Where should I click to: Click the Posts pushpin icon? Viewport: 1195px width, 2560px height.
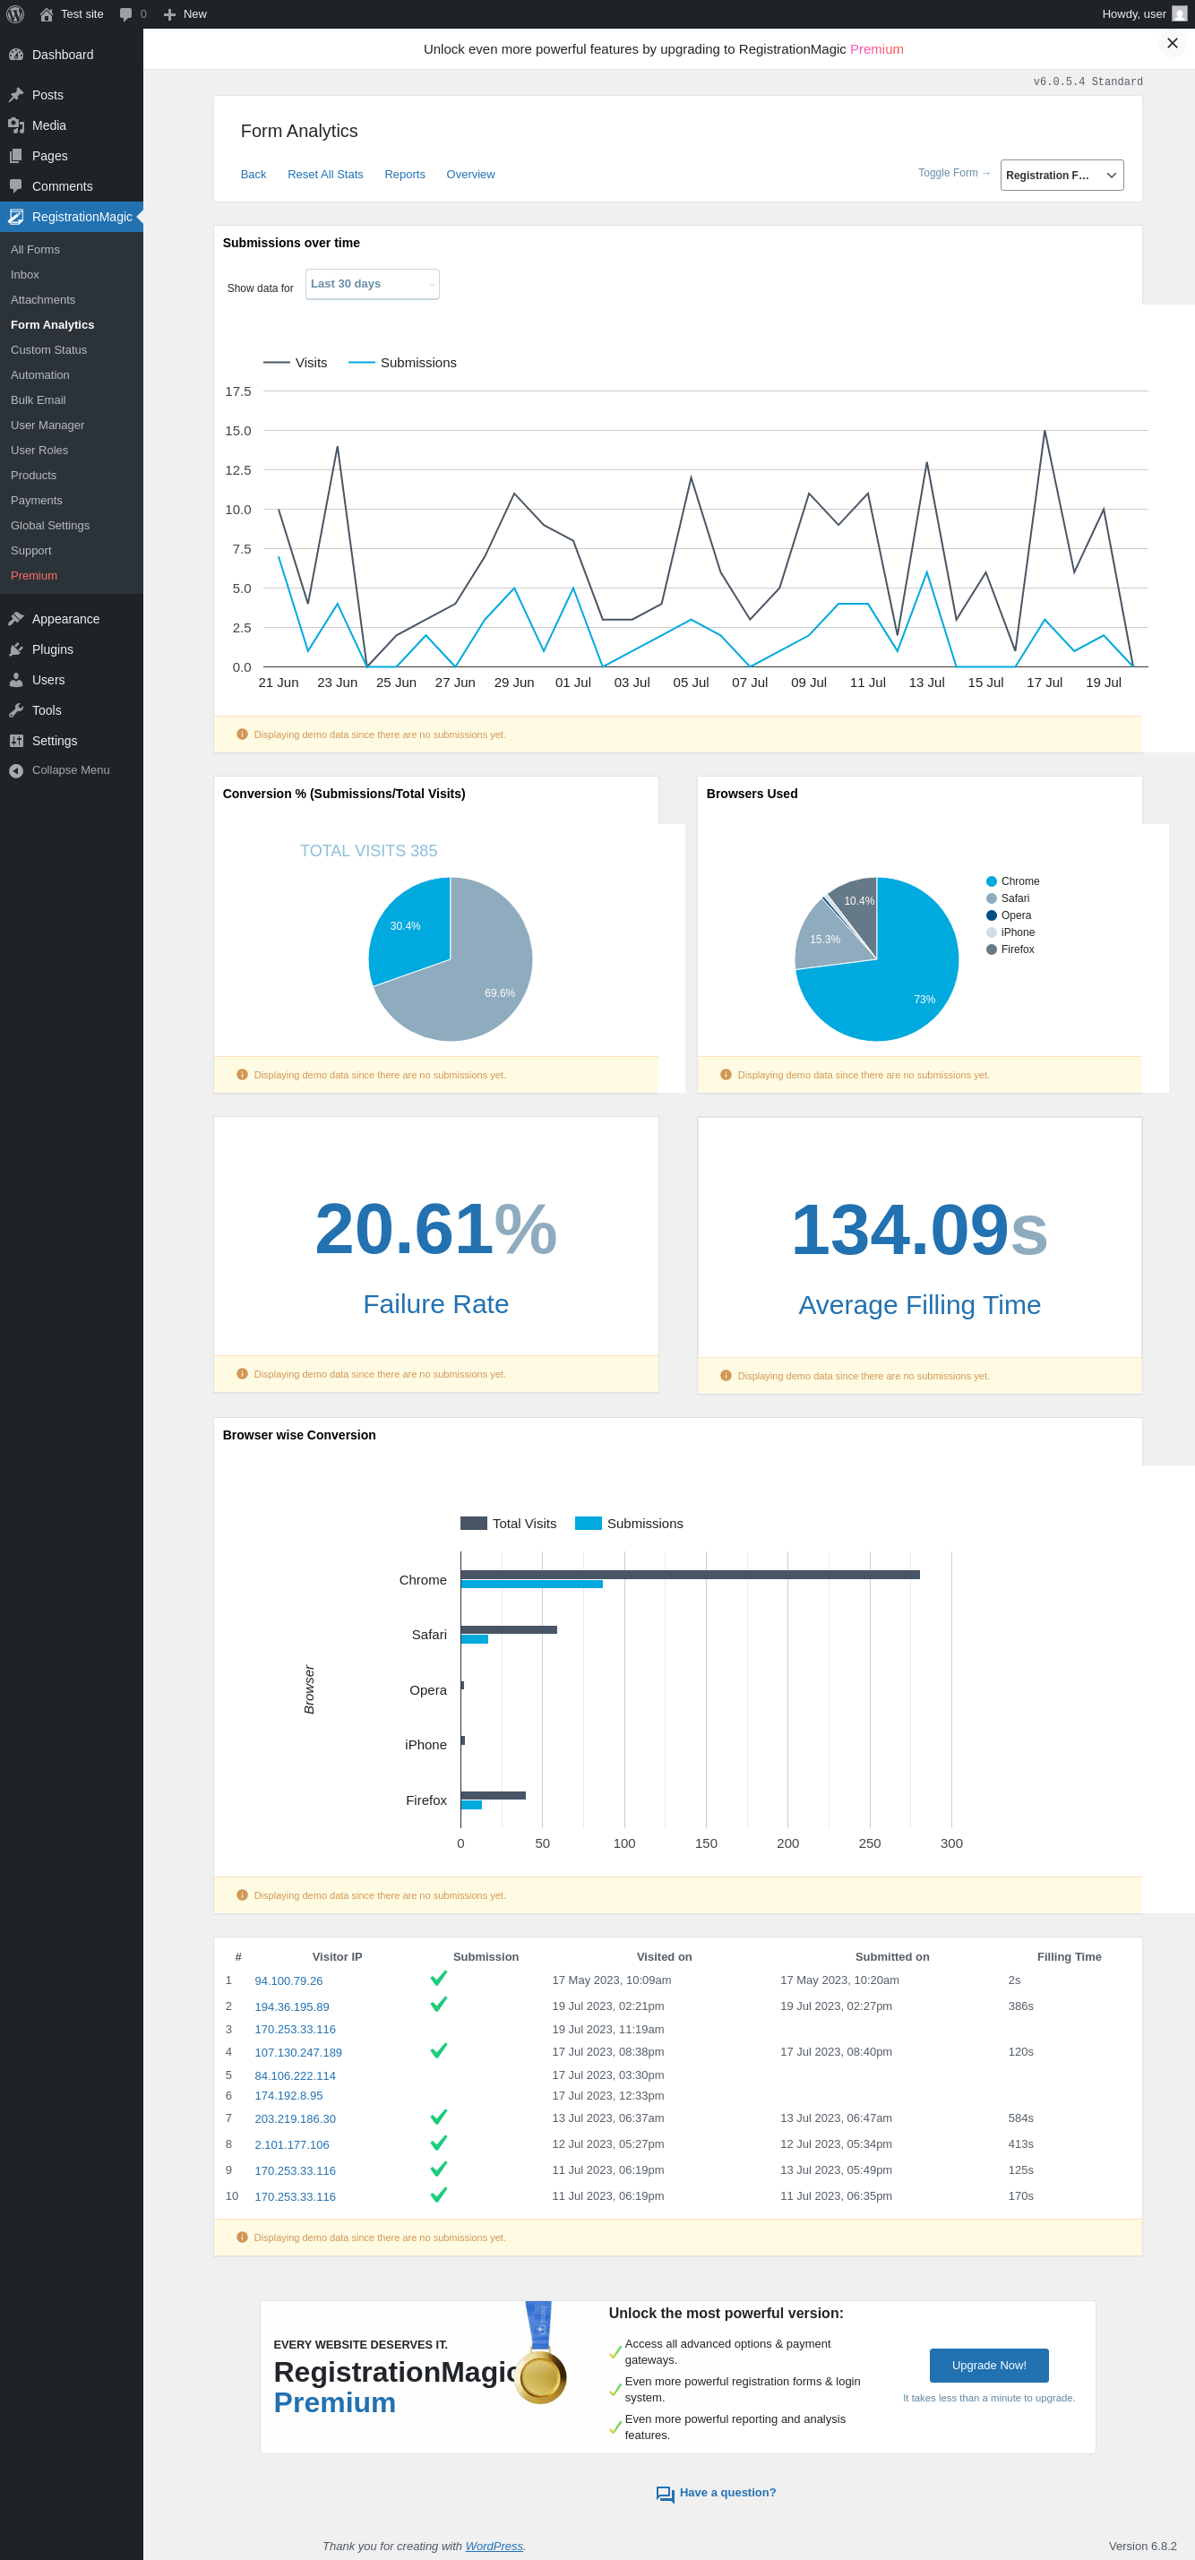coord(16,96)
